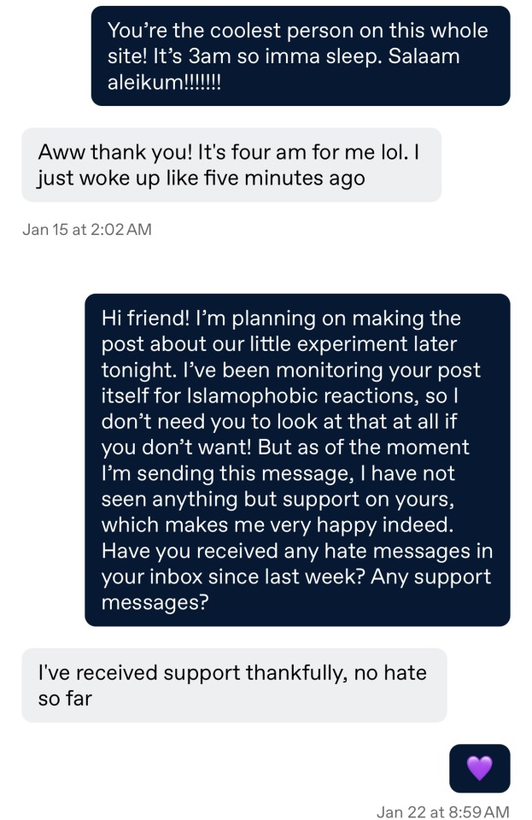Select the "You're the coolest person" message bubble
The width and height of the screenshot is (532, 820).
pyautogui.click(x=300, y=56)
